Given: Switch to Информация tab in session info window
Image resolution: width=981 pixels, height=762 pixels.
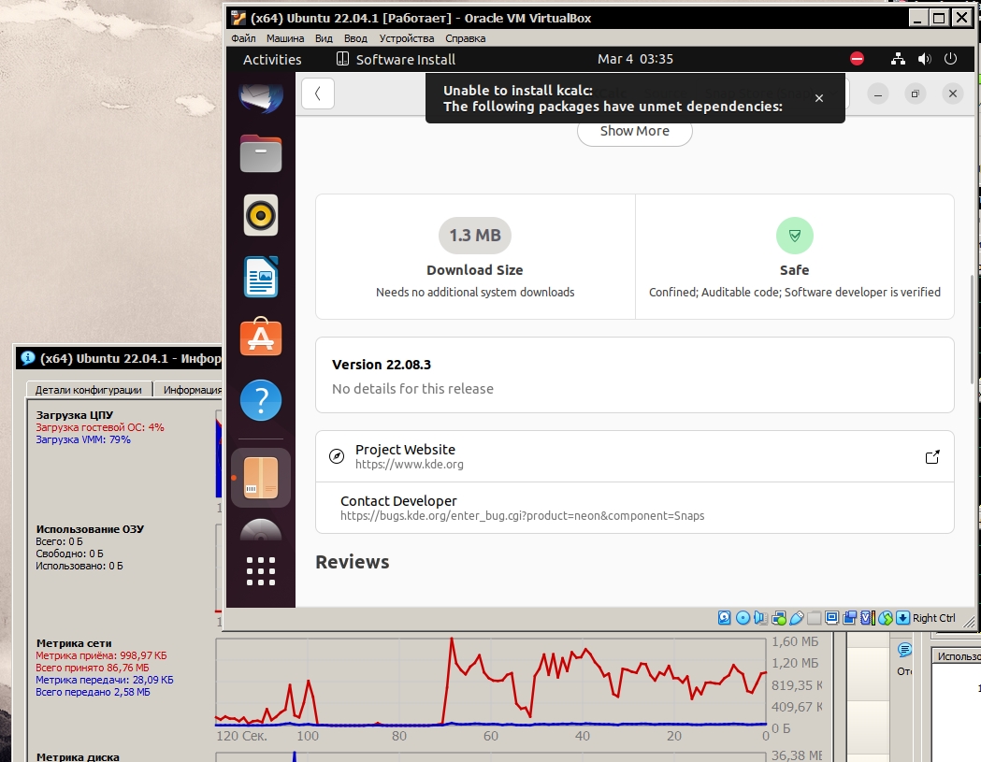Looking at the screenshot, I should pos(189,389).
